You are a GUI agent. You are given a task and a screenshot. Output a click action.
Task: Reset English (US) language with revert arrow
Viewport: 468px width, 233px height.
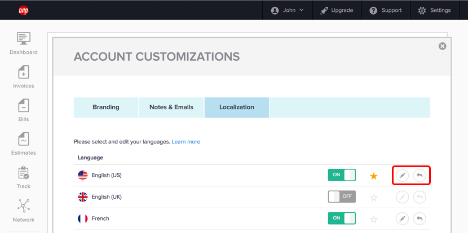(x=420, y=176)
